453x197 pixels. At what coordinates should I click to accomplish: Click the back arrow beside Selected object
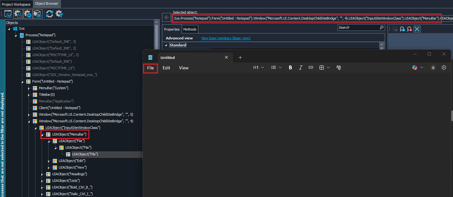pyautogui.click(x=167, y=18)
